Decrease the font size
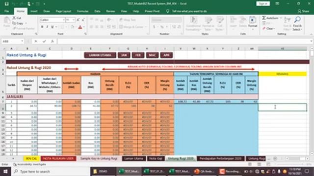Image resolution: width=314 pixels, height=176 pixels. click(x=83, y=20)
